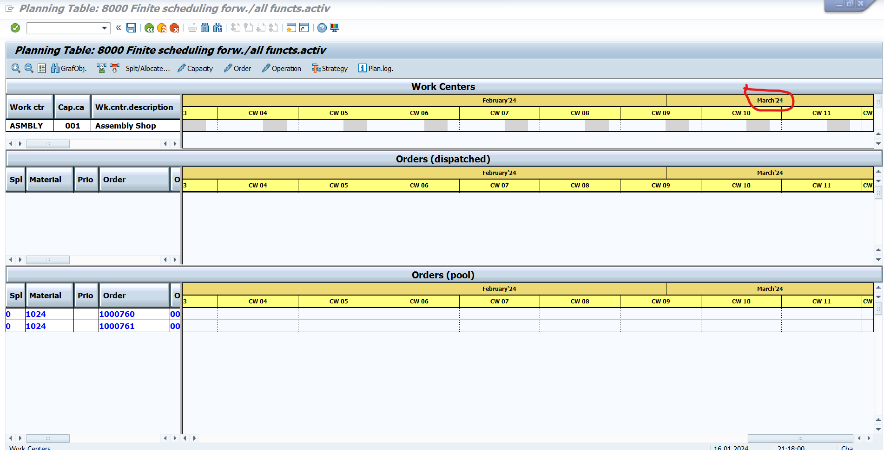Open the Plan.log
The height and width of the screenshot is (450, 884).
point(376,68)
